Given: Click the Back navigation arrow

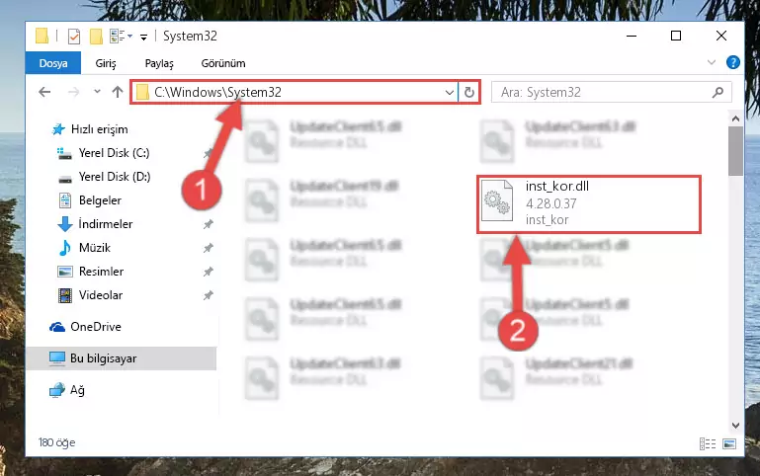Looking at the screenshot, I should pyautogui.click(x=44, y=92).
